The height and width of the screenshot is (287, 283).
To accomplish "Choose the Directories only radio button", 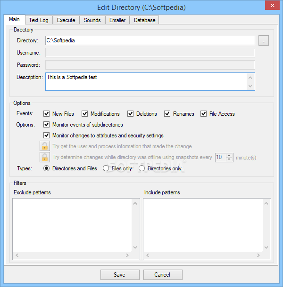I will point(141,168).
